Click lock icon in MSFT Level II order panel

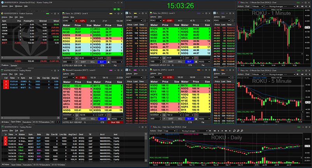[x=109, y=119]
